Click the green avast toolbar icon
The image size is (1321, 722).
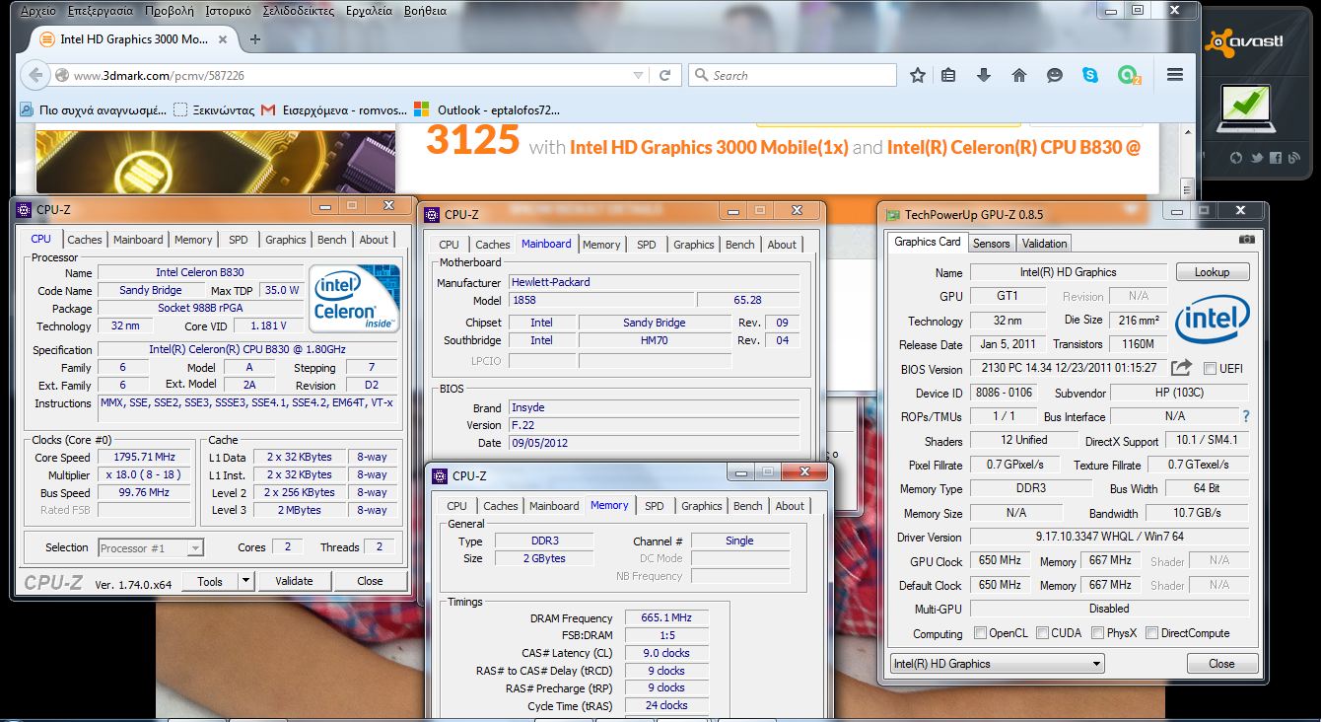[1128, 75]
